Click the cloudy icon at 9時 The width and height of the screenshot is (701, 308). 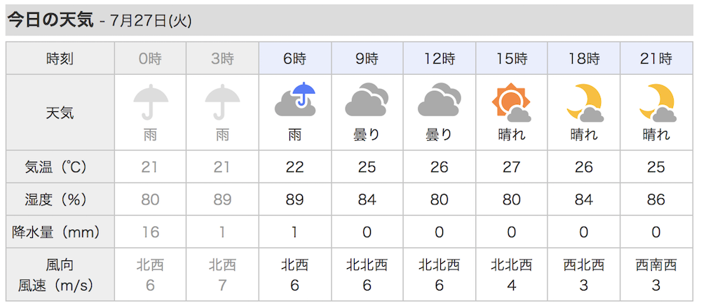[x=367, y=99]
